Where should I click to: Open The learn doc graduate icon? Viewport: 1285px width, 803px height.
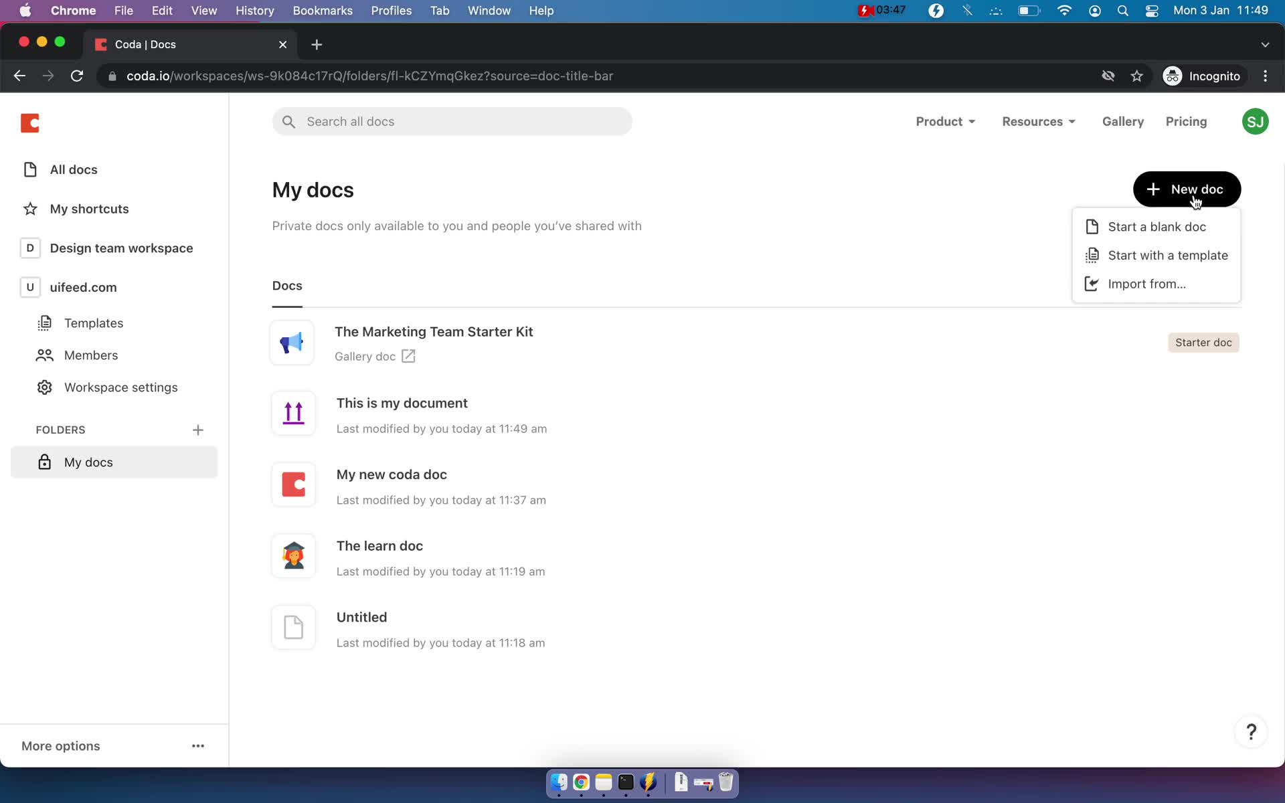click(x=293, y=556)
